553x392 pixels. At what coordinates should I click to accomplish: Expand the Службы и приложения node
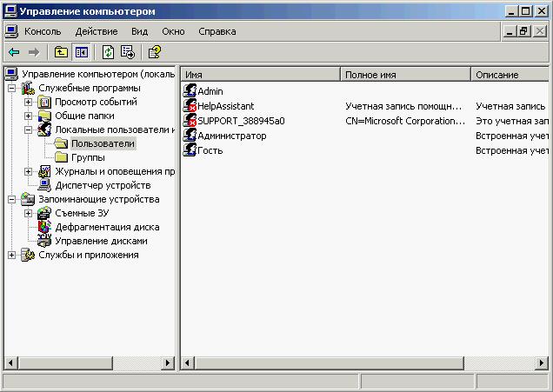[12, 255]
